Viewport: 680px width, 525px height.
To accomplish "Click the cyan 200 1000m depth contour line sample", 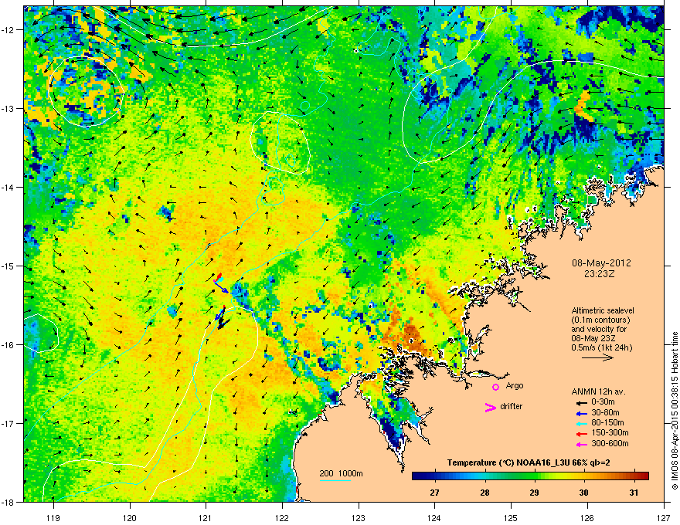I will (335, 481).
